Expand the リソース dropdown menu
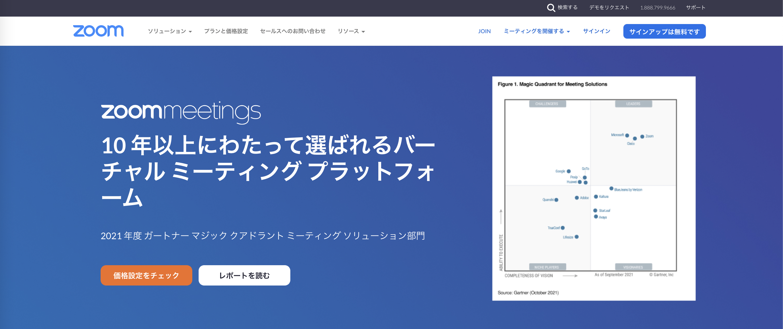783x329 pixels. click(351, 31)
